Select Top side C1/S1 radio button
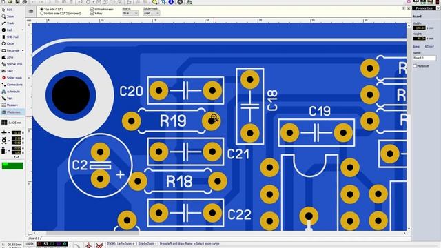The width and height of the screenshot is (441, 248). 42,9
